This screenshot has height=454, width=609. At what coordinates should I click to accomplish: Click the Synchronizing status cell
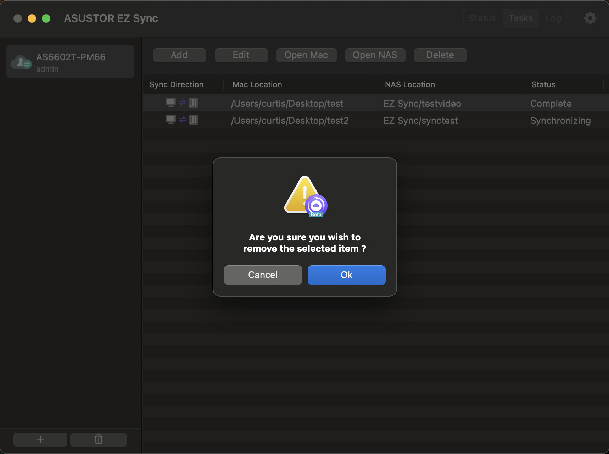560,121
